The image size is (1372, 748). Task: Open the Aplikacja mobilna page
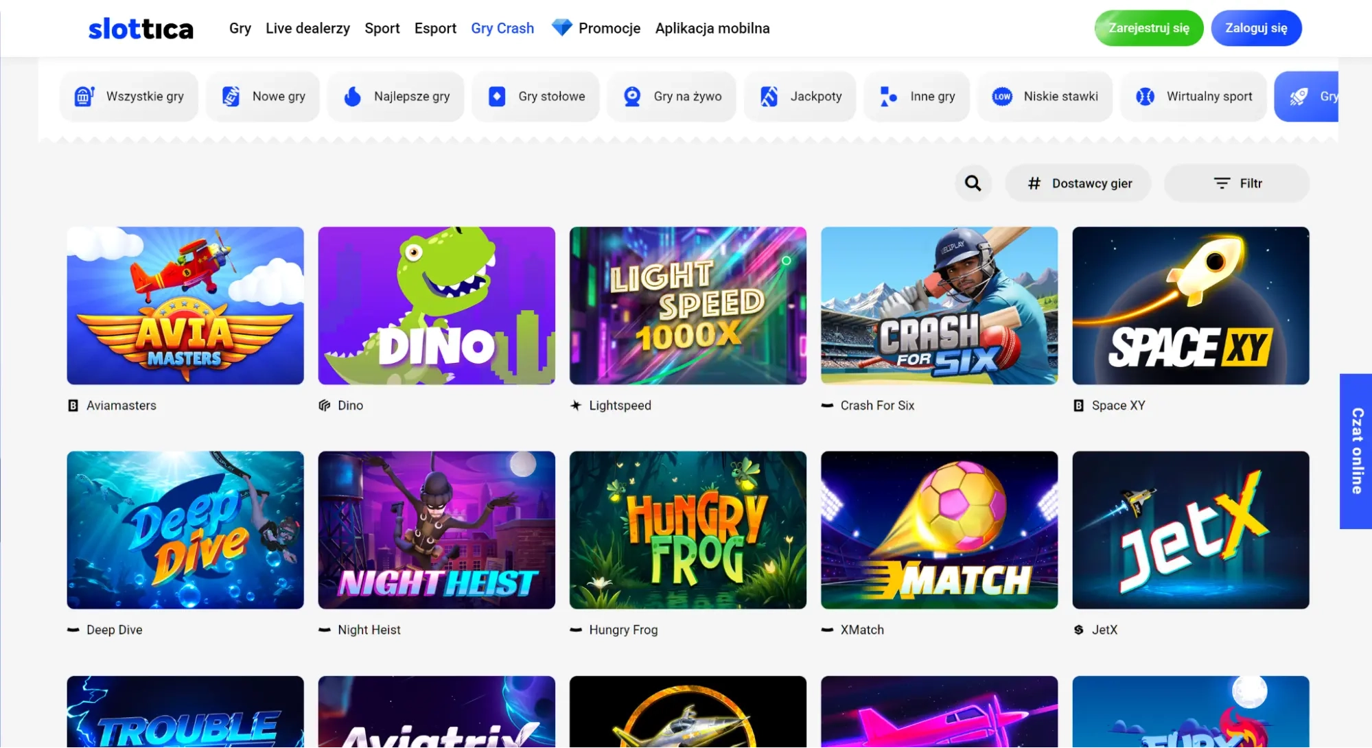coord(712,28)
